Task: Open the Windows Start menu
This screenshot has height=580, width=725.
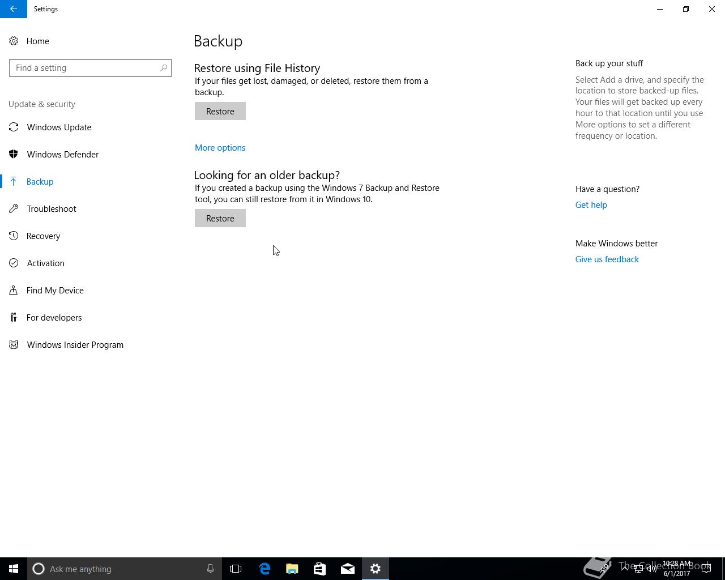Action: pyautogui.click(x=14, y=569)
